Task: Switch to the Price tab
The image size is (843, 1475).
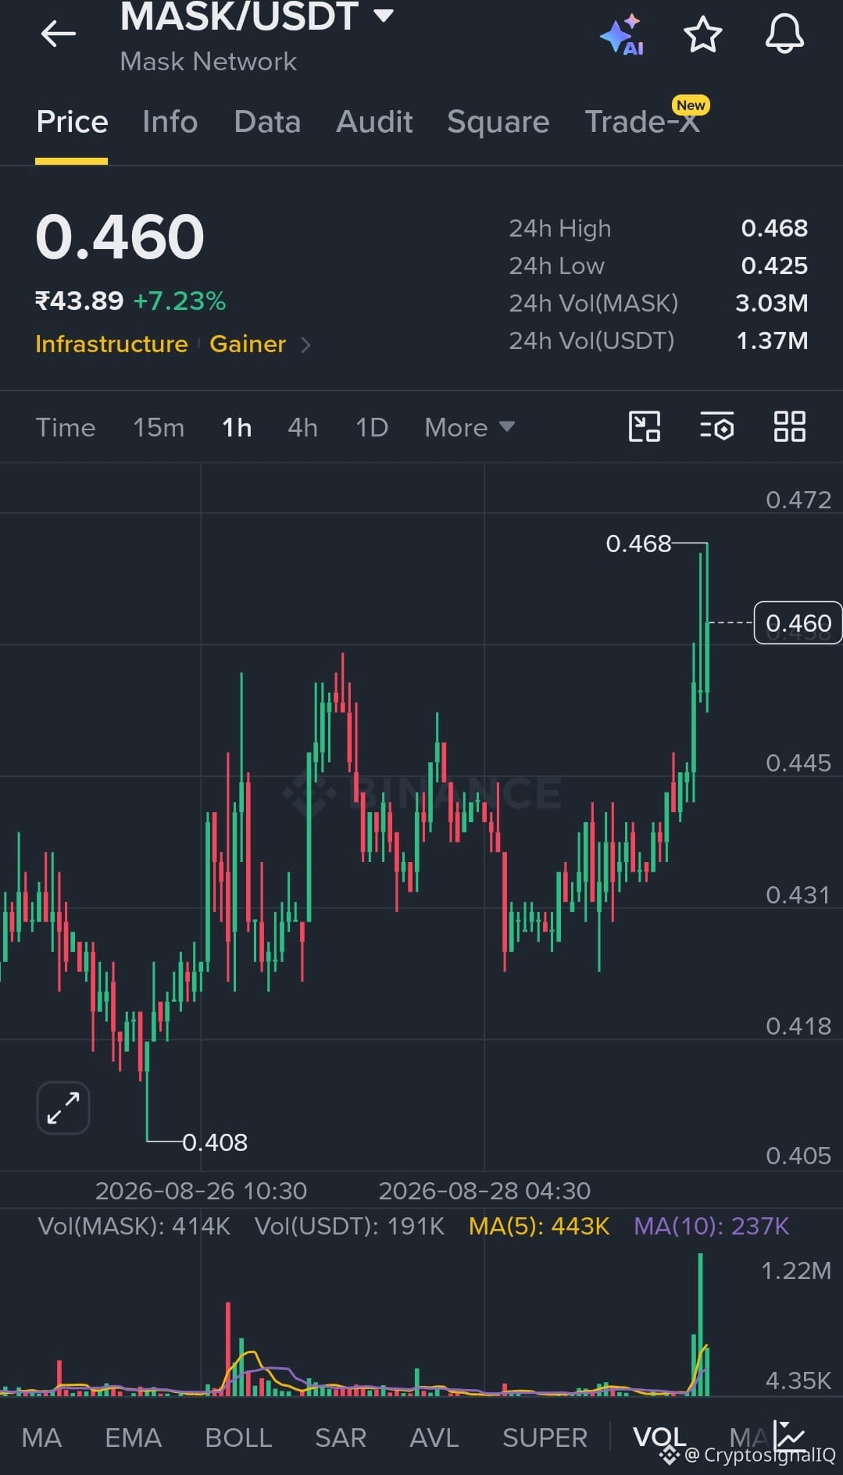Action: [72, 122]
